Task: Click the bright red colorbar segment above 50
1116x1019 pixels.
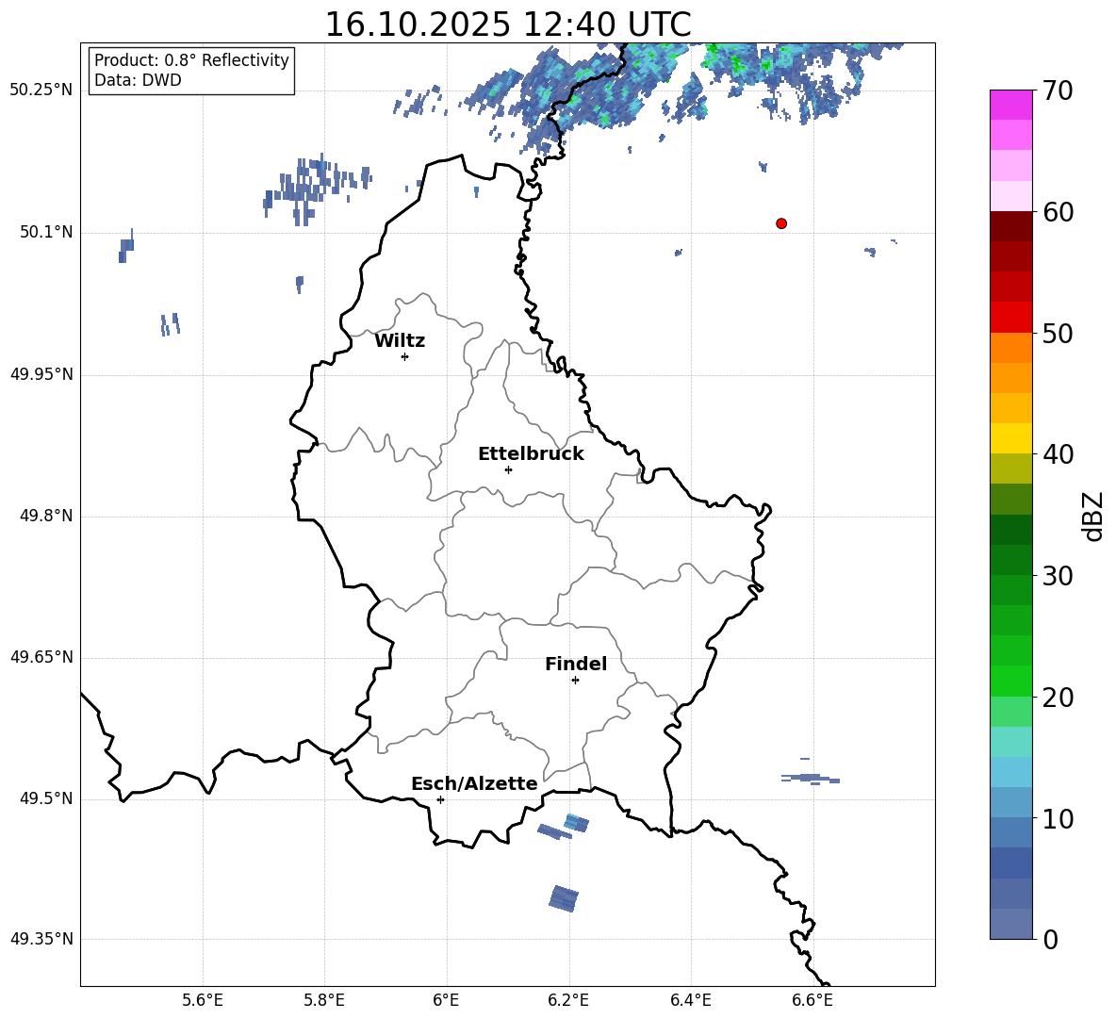Action: coord(1011,317)
